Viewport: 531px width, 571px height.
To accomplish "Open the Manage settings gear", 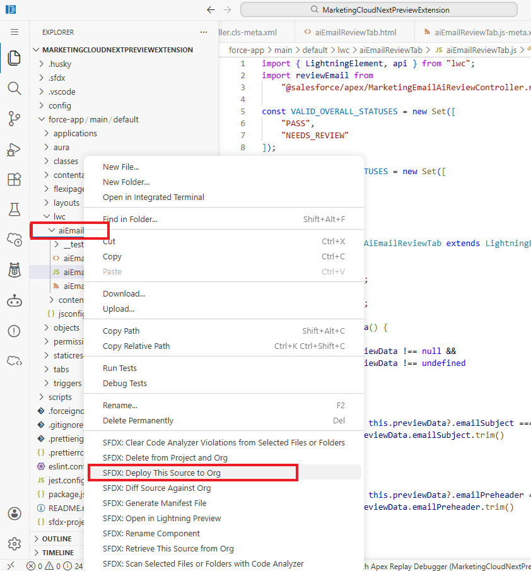I will pos(15,544).
